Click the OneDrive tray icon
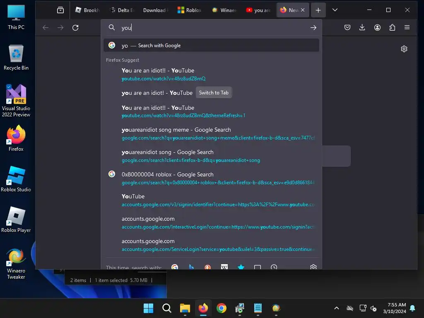424x318 pixels. [x=350, y=308]
